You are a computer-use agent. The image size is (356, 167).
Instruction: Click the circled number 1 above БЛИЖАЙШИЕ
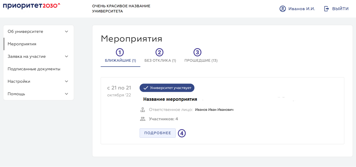120,52
